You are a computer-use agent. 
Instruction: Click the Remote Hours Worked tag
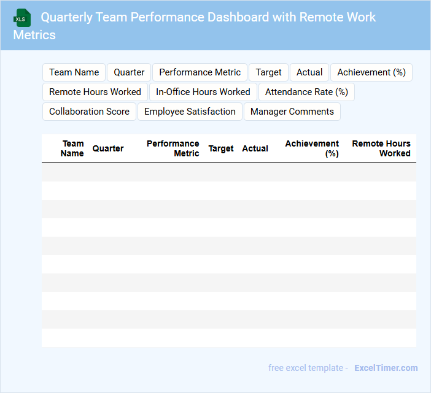pyautogui.click(x=95, y=92)
